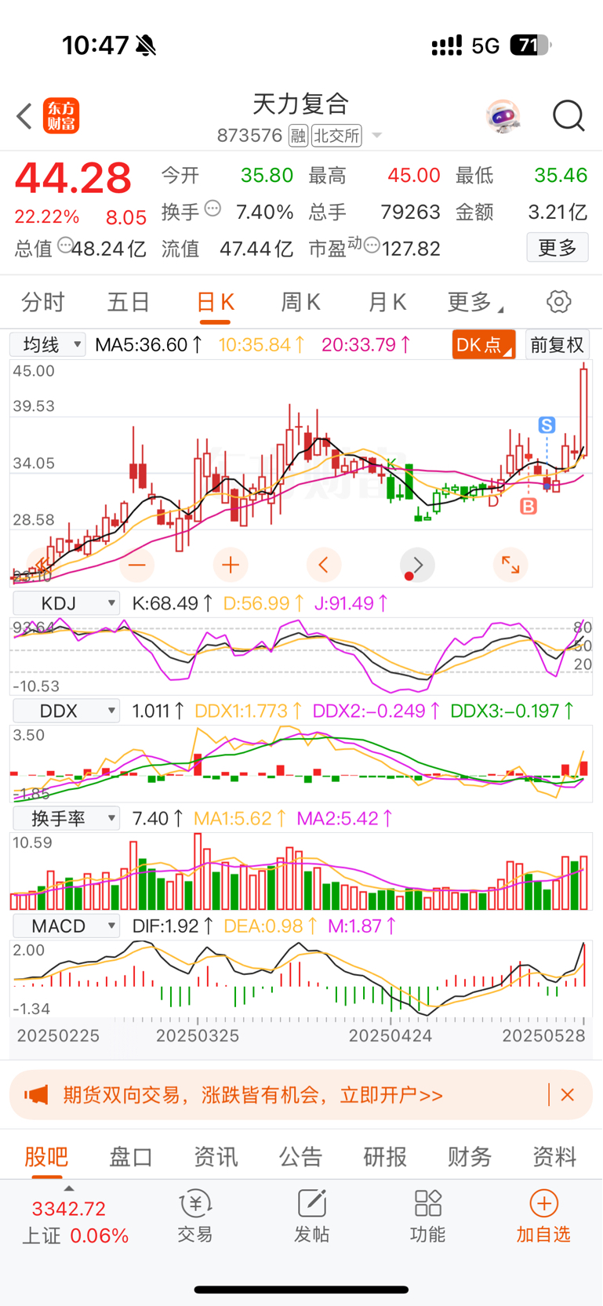This screenshot has height=1306, width=603.
Task: Switch to the 月K tab
Action: click(387, 302)
